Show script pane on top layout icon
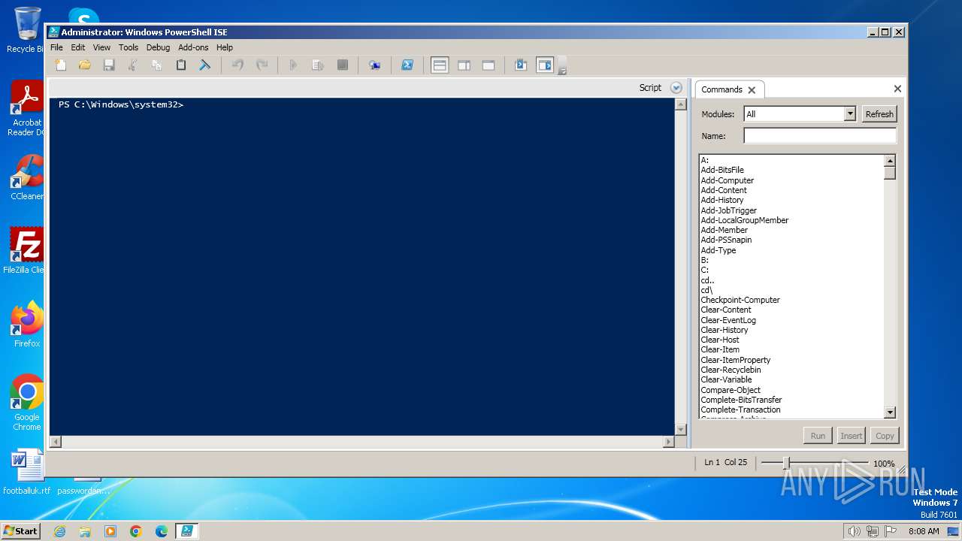The height and width of the screenshot is (541, 962). coord(440,65)
